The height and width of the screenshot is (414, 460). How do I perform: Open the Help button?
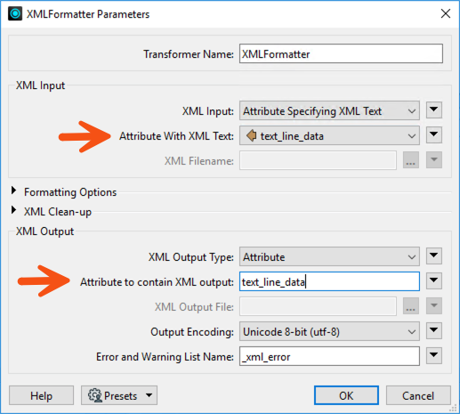pos(41,395)
